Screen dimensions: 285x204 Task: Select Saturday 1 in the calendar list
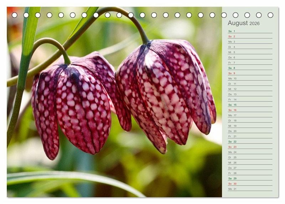pyautogui.click(x=232, y=31)
